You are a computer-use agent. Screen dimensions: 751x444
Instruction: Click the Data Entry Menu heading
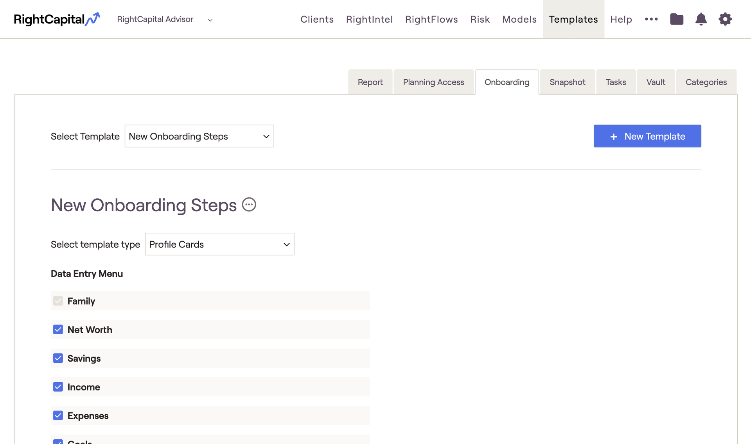click(x=87, y=274)
